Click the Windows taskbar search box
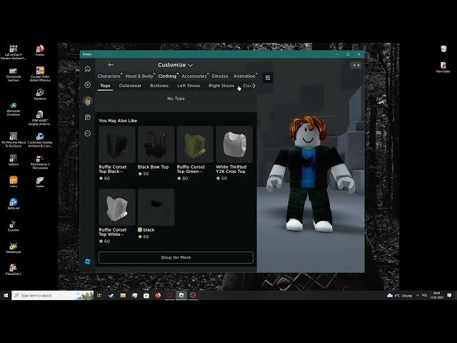Image resolution: width=457 pixels, height=343 pixels. click(x=52, y=295)
